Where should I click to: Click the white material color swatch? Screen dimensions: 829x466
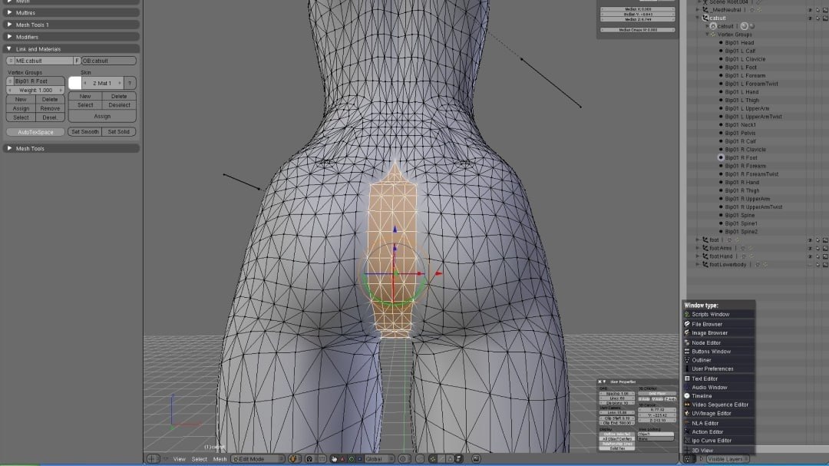(x=75, y=82)
